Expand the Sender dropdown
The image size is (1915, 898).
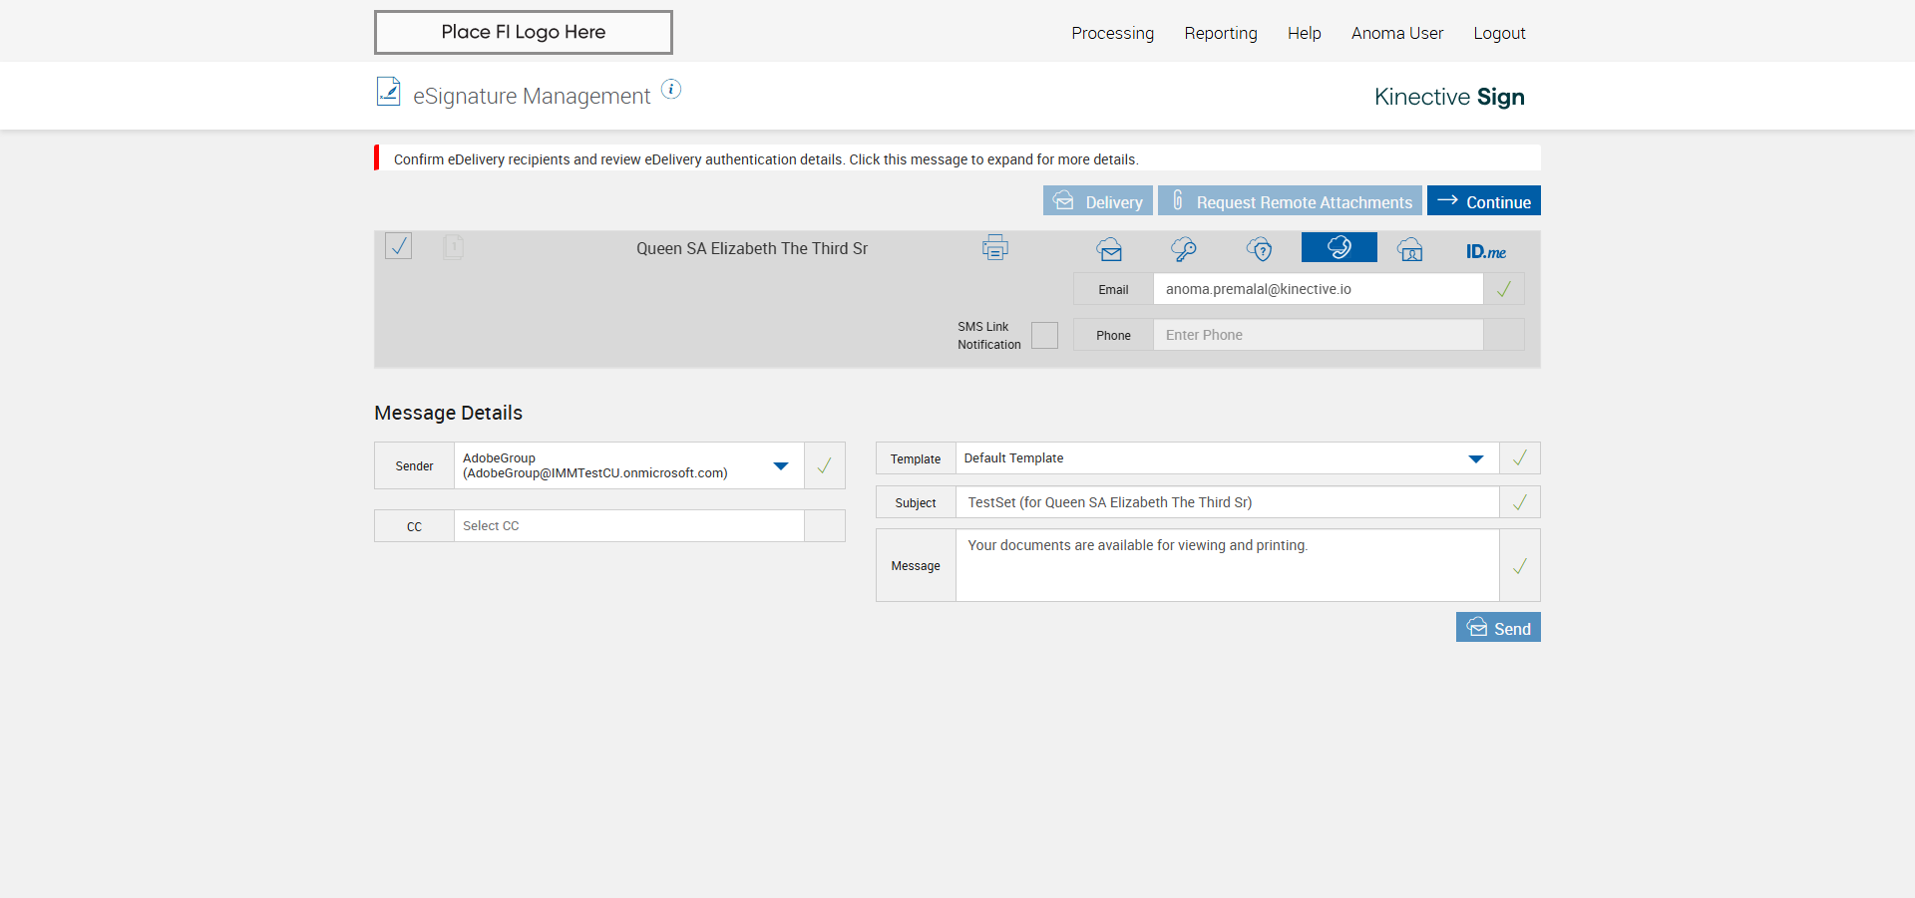[x=780, y=465]
